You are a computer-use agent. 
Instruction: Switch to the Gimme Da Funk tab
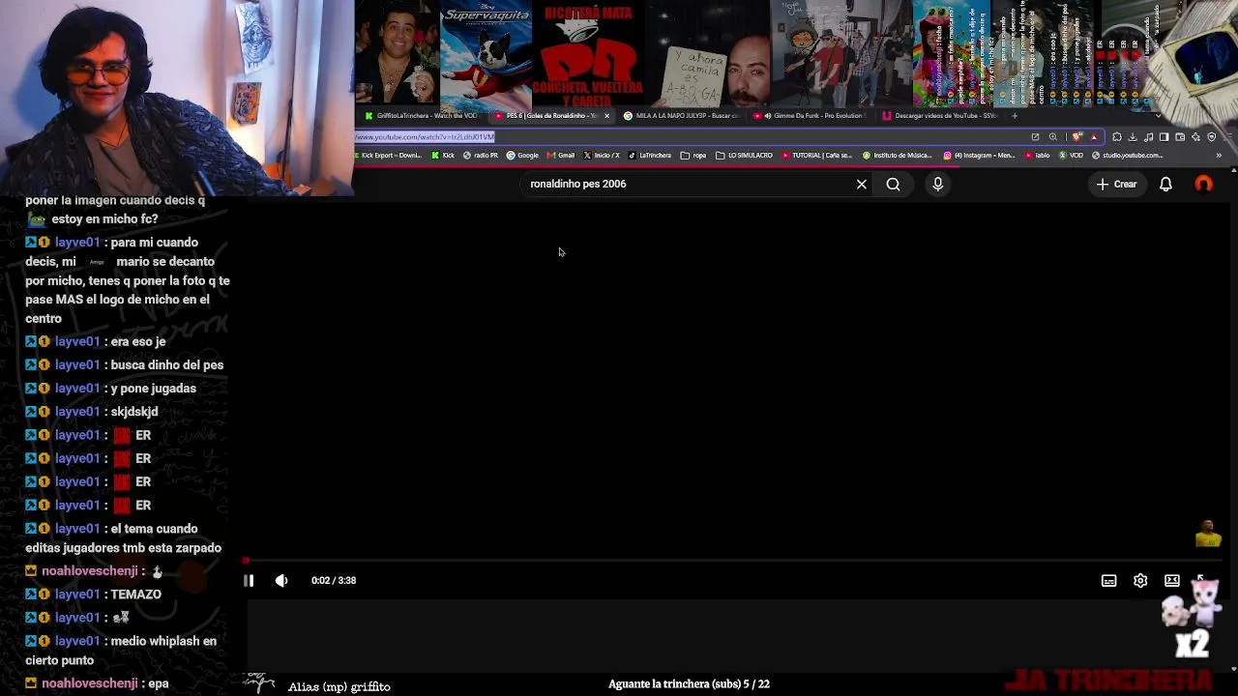pyautogui.click(x=812, y=116)
